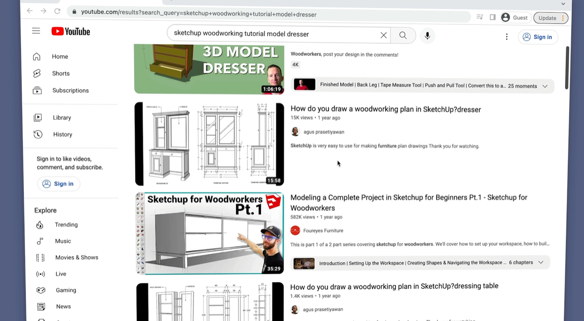This screenshot has width=584, height=321.
Task: Click the Subscriptions icon in sidebar
Action: pyautogui.click(x=37, y=90)
